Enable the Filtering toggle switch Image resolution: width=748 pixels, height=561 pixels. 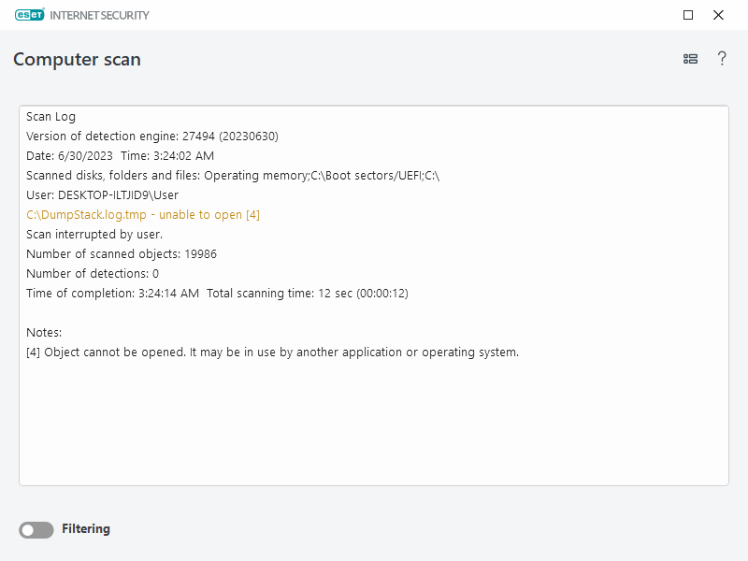(x=36, y=530)
